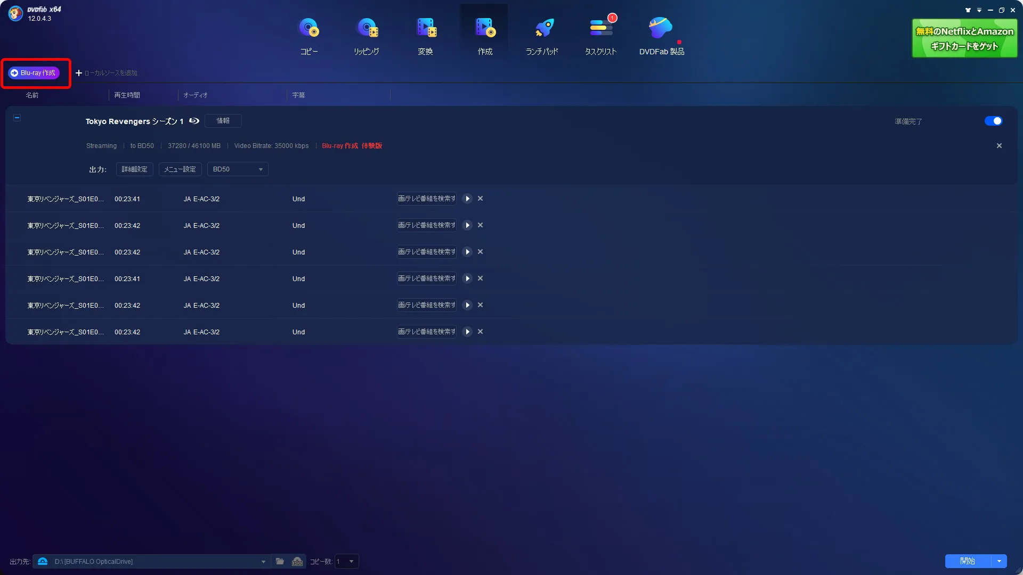
Task: Play preview of the second episode row
Action: pyautogui.click(x=467, y=225)
